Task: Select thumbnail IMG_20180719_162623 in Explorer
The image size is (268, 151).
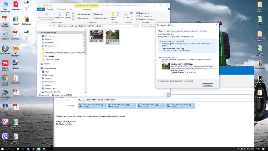Action: tap(113, 37)
